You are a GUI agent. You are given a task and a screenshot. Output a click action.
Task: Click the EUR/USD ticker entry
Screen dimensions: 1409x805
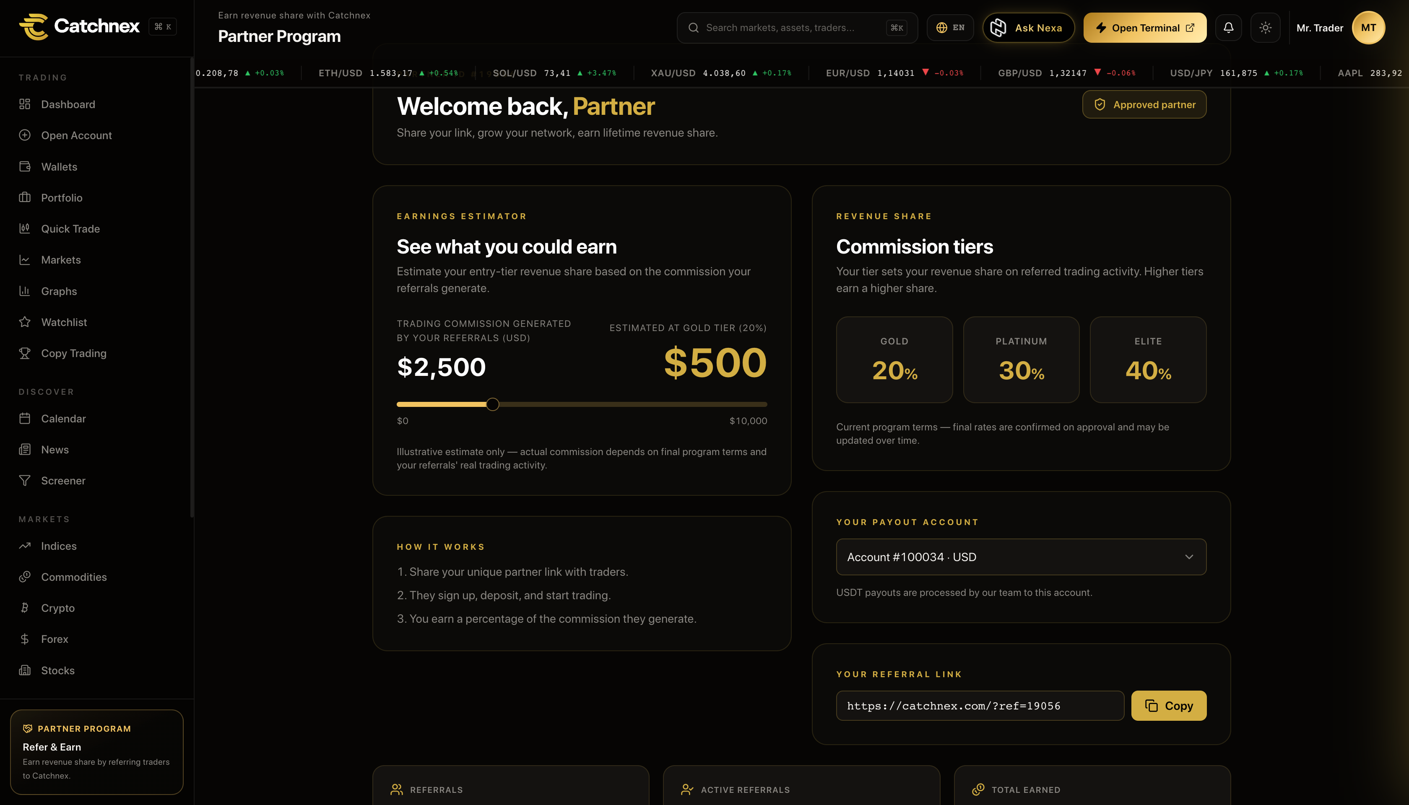(894, 73)
